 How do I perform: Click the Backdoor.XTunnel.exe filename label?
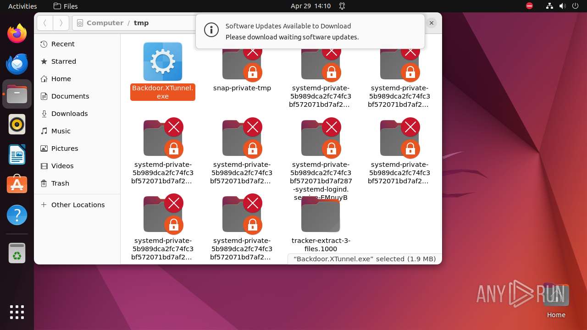click(x=163, y=92)
